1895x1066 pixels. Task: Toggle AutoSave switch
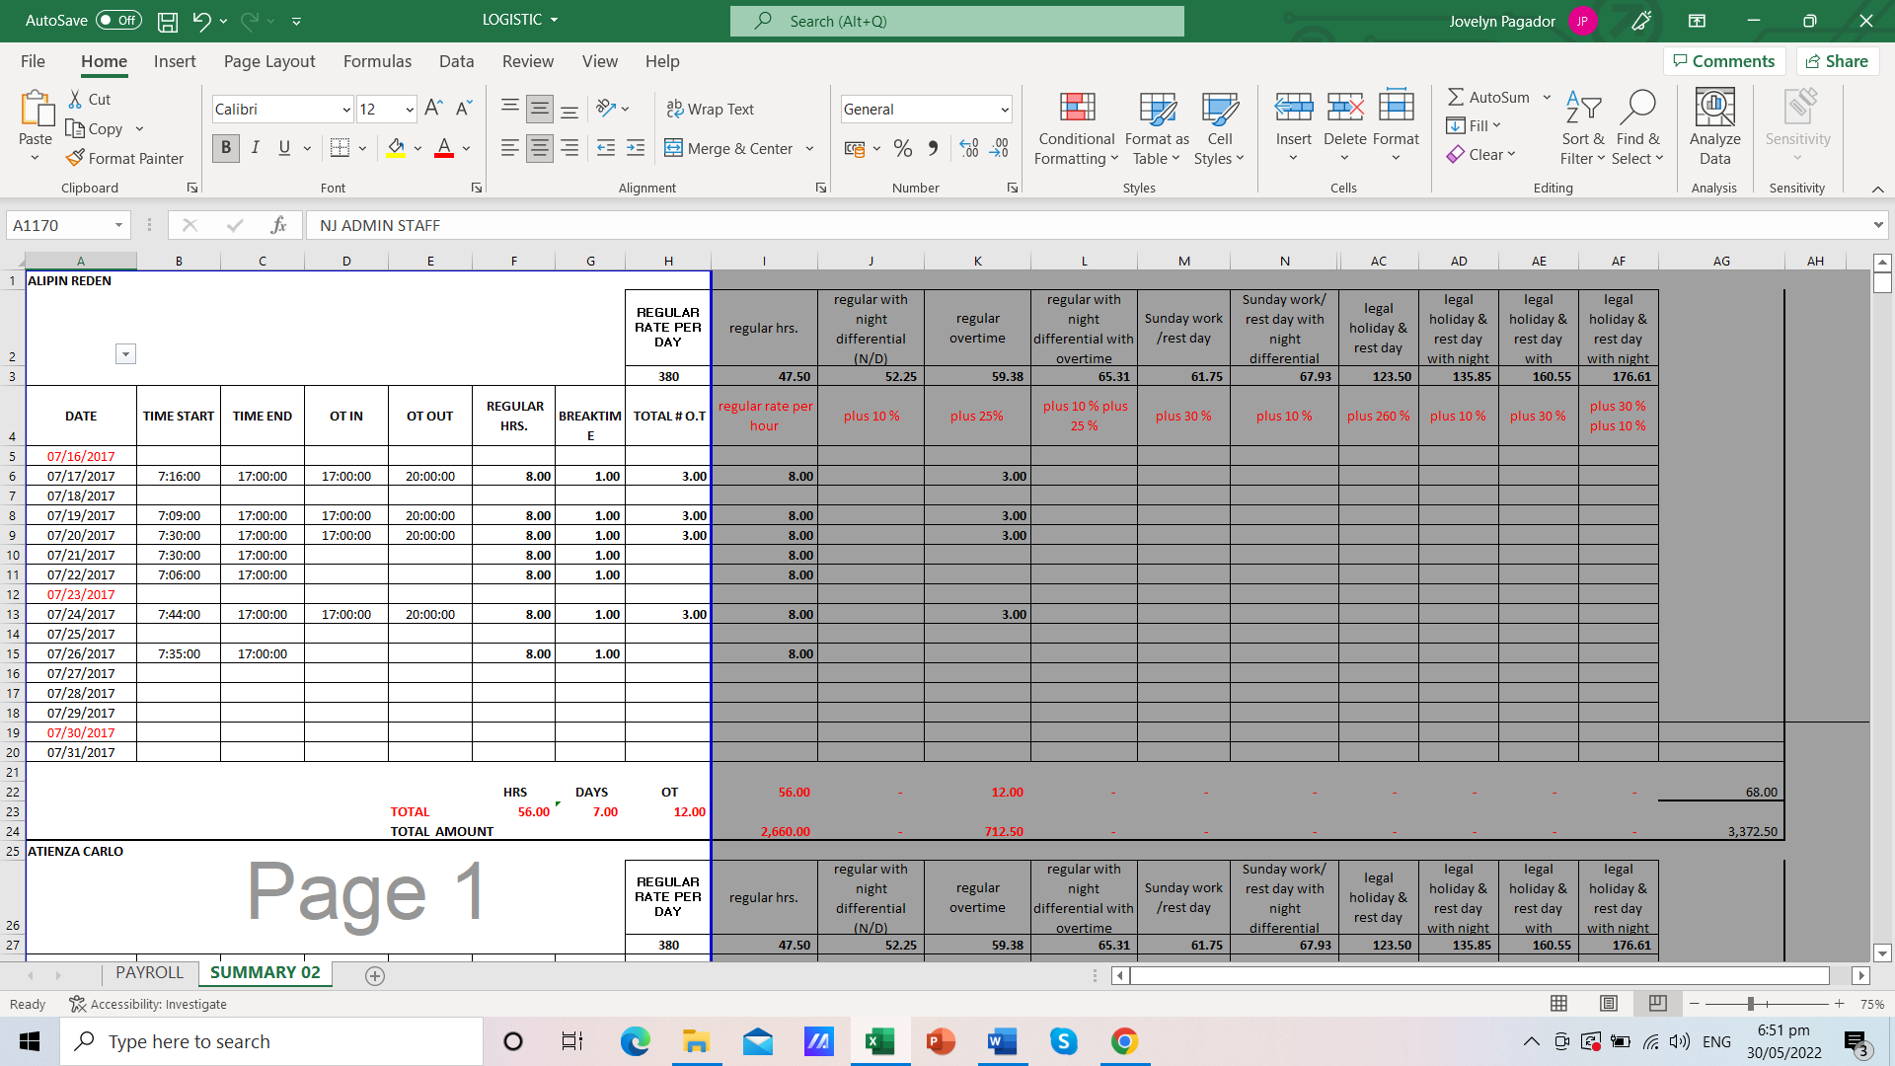tap(118, 21)
